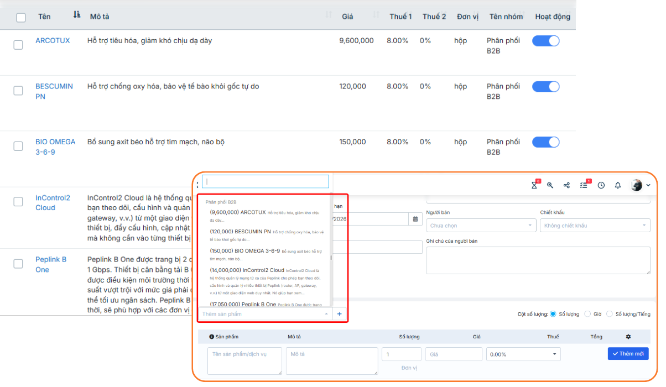This screenshot has width=666, height=387.
Task: Toggle Hoạt động switch for BIO OMEGA 3-6-9
Action: [546, 142]
